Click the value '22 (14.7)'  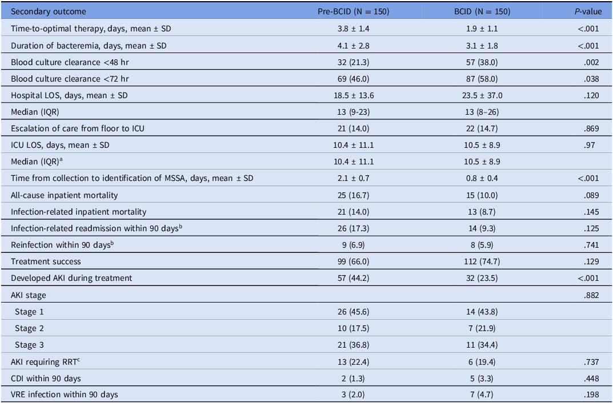pos(482,128)
